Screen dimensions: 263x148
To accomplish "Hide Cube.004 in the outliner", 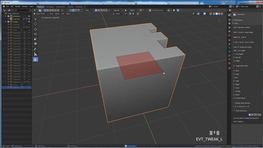I will tap(29, 19).
